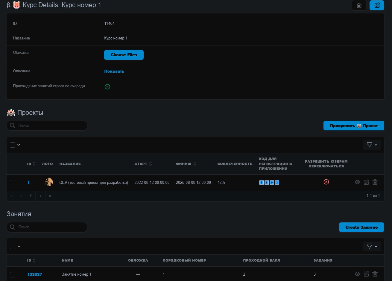Expand select-all chevron in Занятия table
The height and width of the screenshot is (281, 392).
pos(19,246)
